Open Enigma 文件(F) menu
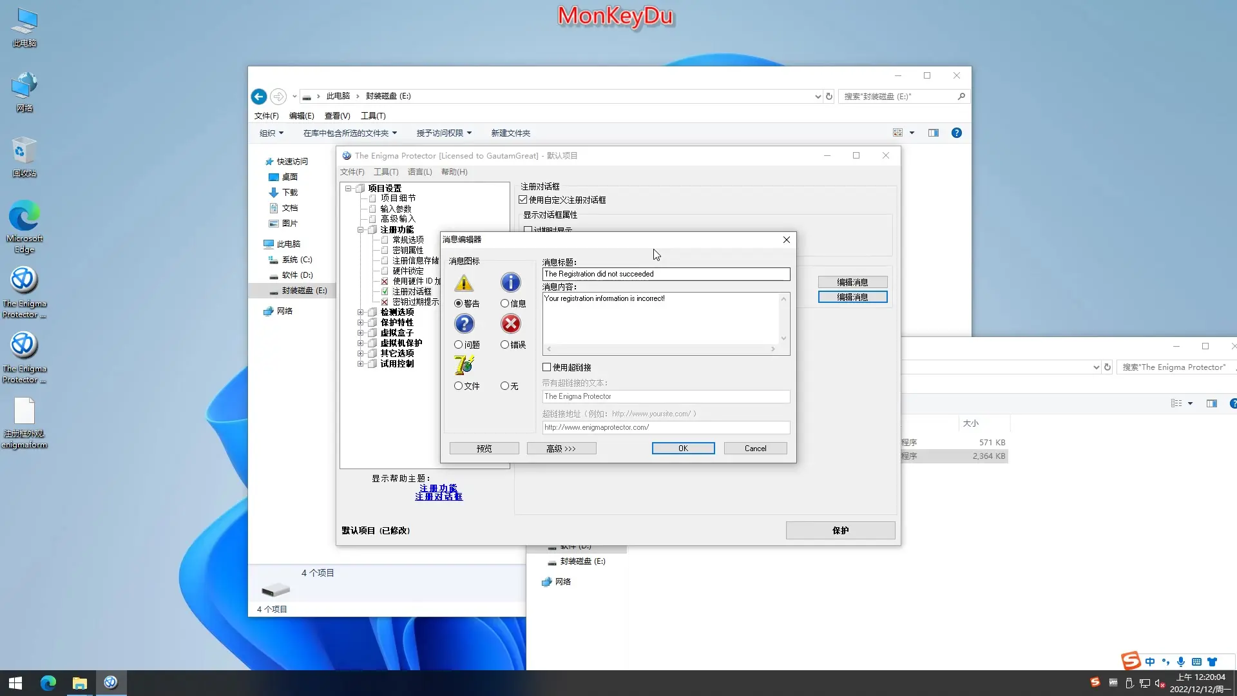The width and height of the screenshot is (1237, 696). pyautogui.click(x=352, y=172)
